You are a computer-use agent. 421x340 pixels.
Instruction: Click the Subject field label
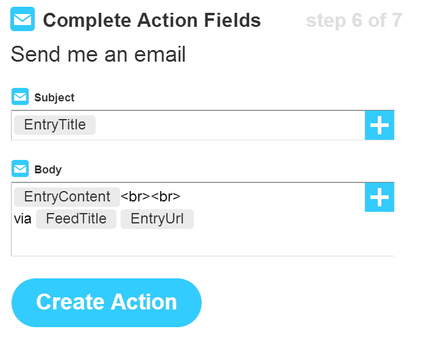[54, 98]
